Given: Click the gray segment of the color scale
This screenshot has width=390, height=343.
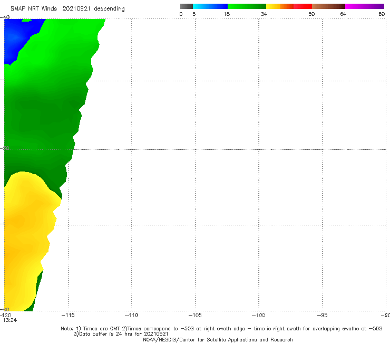Looking at the screenshot, I should 186,6.
